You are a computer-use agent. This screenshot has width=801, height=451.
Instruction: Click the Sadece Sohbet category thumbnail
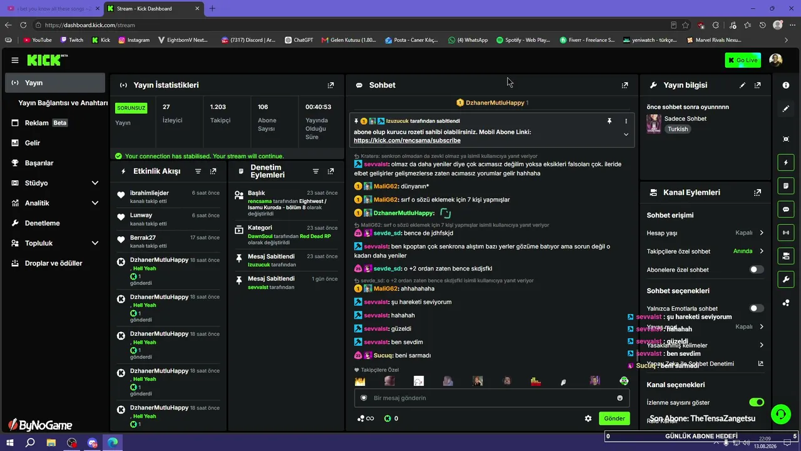click(654, 123)
